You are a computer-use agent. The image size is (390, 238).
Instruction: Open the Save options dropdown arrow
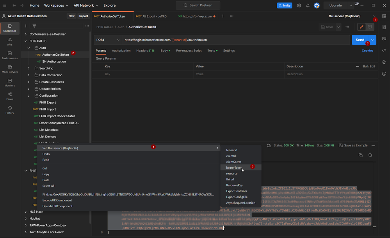pos(338,27)
